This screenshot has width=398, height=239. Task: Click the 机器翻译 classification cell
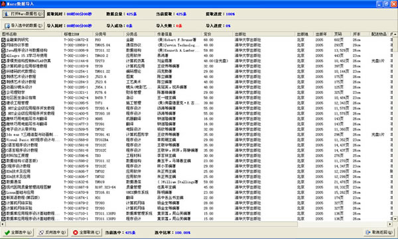point(133,119)
